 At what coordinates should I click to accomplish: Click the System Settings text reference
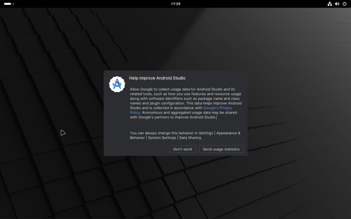[x=162, y=138]
